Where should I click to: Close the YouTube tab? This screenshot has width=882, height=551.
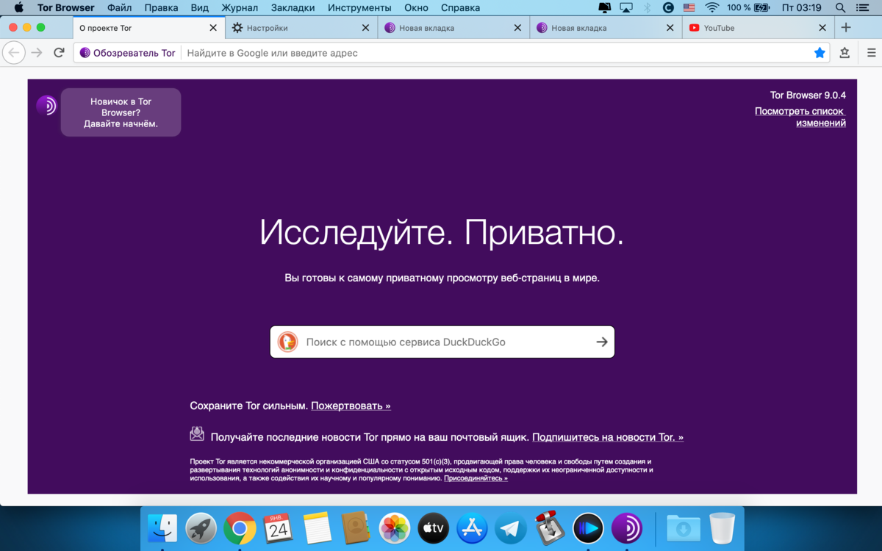[822, 28]
